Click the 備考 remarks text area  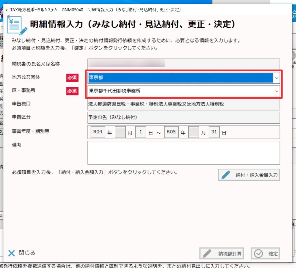pyautogui.click(x=184, y=153)
